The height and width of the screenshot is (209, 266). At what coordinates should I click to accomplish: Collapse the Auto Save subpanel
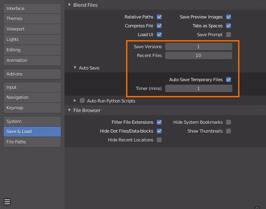[x=75, y=68]
